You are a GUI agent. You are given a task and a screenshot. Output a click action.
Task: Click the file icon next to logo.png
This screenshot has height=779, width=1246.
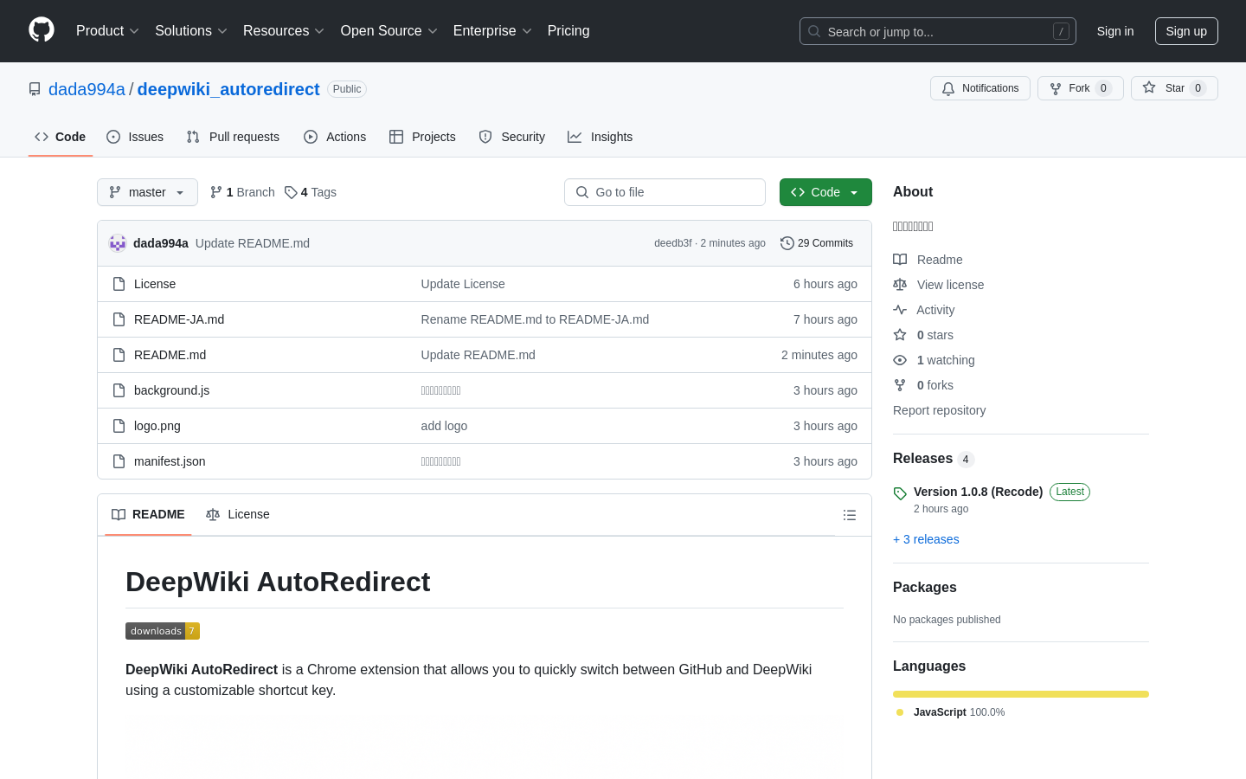click(x=119, y=426)
